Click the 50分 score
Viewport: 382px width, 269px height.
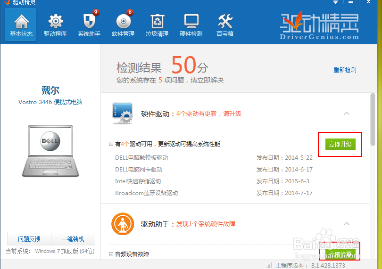coord(190,65)
